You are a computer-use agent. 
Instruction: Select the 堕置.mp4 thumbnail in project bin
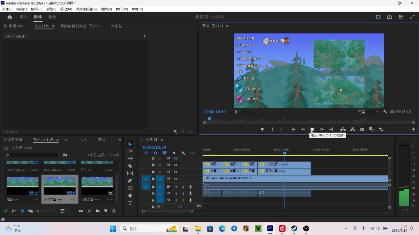[x=23, y=186]
